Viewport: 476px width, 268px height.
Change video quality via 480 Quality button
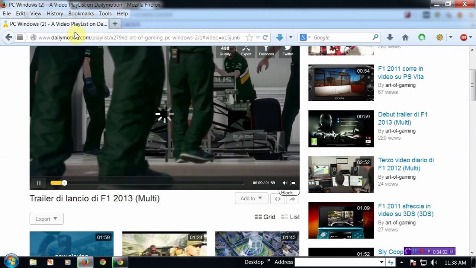[225, 51]
